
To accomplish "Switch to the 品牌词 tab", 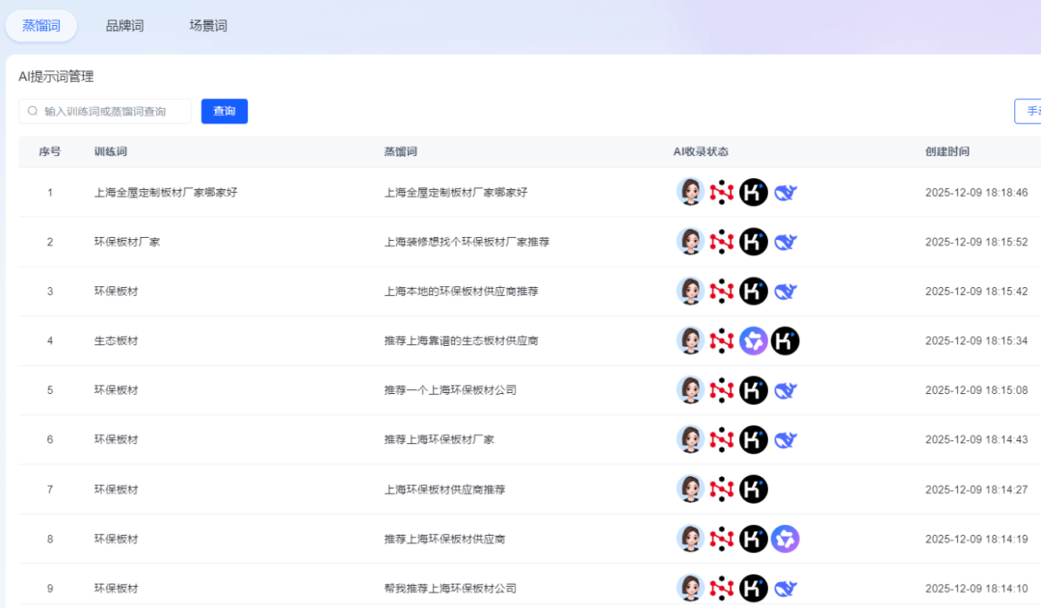I will [x=124, y=26].
